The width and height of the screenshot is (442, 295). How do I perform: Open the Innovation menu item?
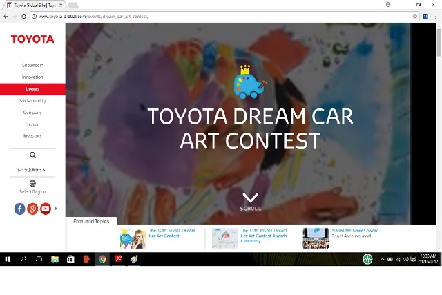pos(32,77)
